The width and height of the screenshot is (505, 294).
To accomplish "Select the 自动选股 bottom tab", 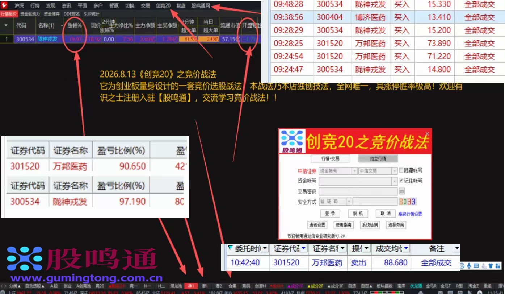I will pyautogui.click(x=35, y=286).
